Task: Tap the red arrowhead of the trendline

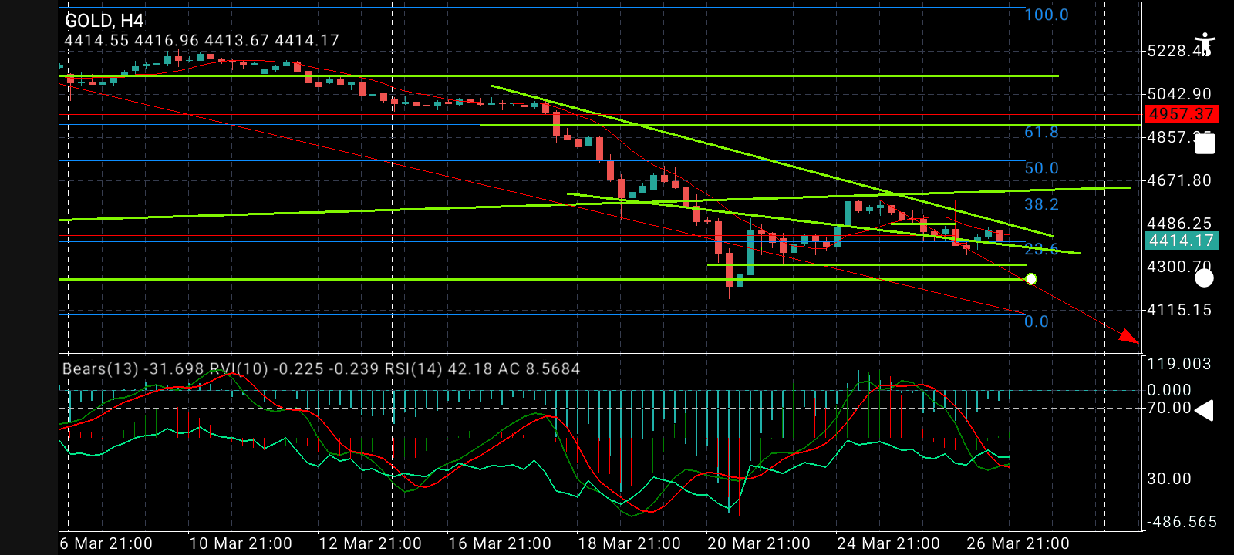Action: pos(1129,336)
